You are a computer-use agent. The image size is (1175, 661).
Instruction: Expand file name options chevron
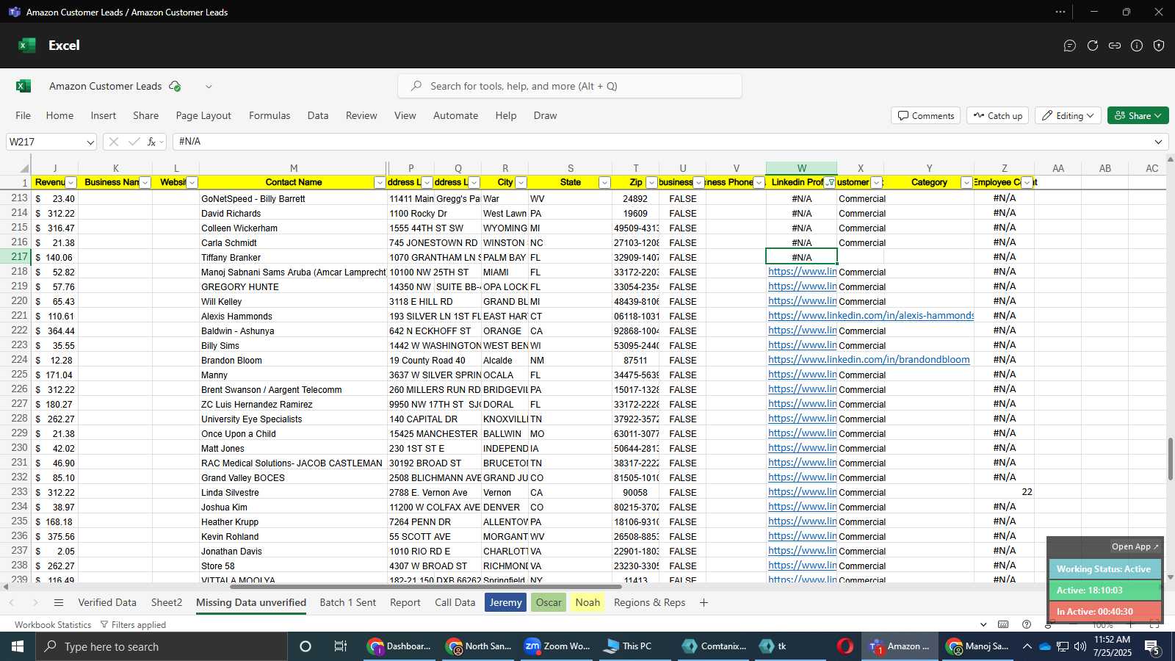209,87
